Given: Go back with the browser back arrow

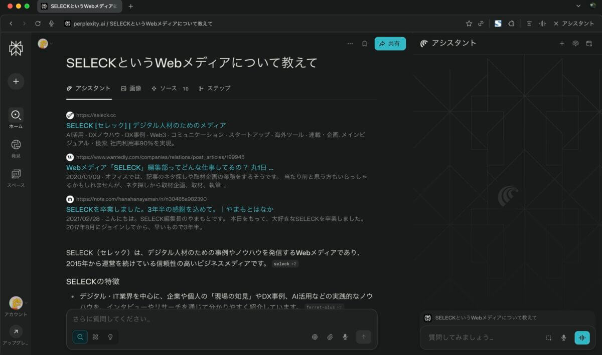Looking at the screenshot, I should (11, 24).
